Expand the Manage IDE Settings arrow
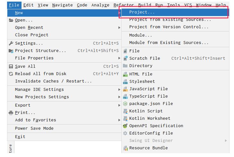This screenshot has width=234, height=157. [x=119, y=90]
